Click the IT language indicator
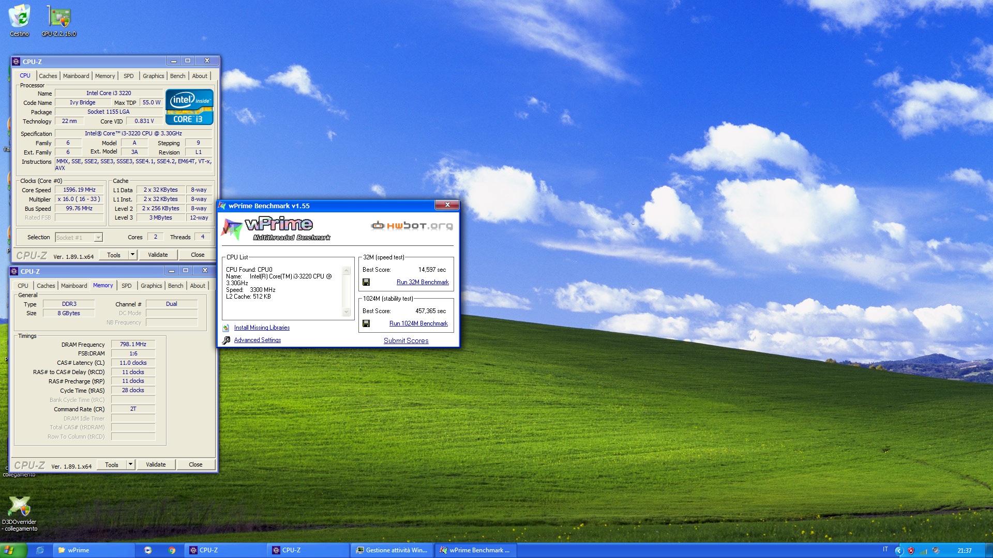This screenshot has width=993, height=558. click(885, 550)
